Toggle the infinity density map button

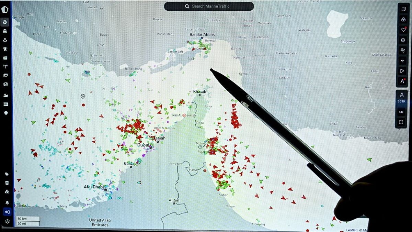click(401, 112)
